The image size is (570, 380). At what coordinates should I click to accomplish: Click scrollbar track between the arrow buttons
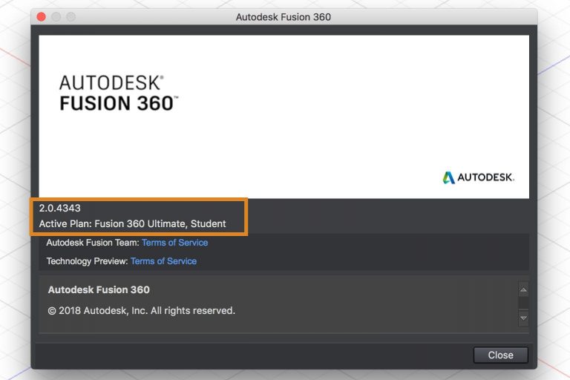(x=523, y=304)
